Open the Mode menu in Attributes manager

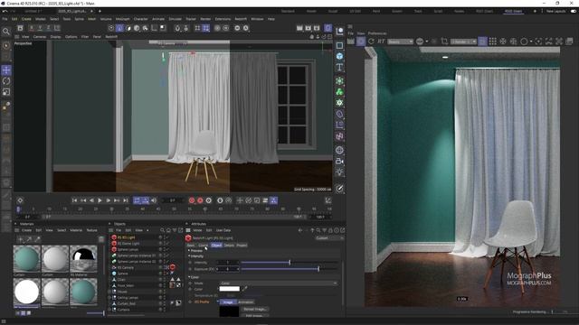coord(197,230)
